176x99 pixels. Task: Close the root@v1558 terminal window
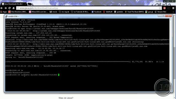(169, 16)
